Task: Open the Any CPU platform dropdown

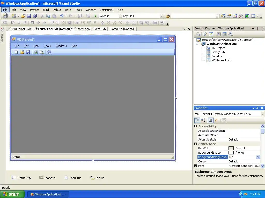Action: (x=161, y=16)
